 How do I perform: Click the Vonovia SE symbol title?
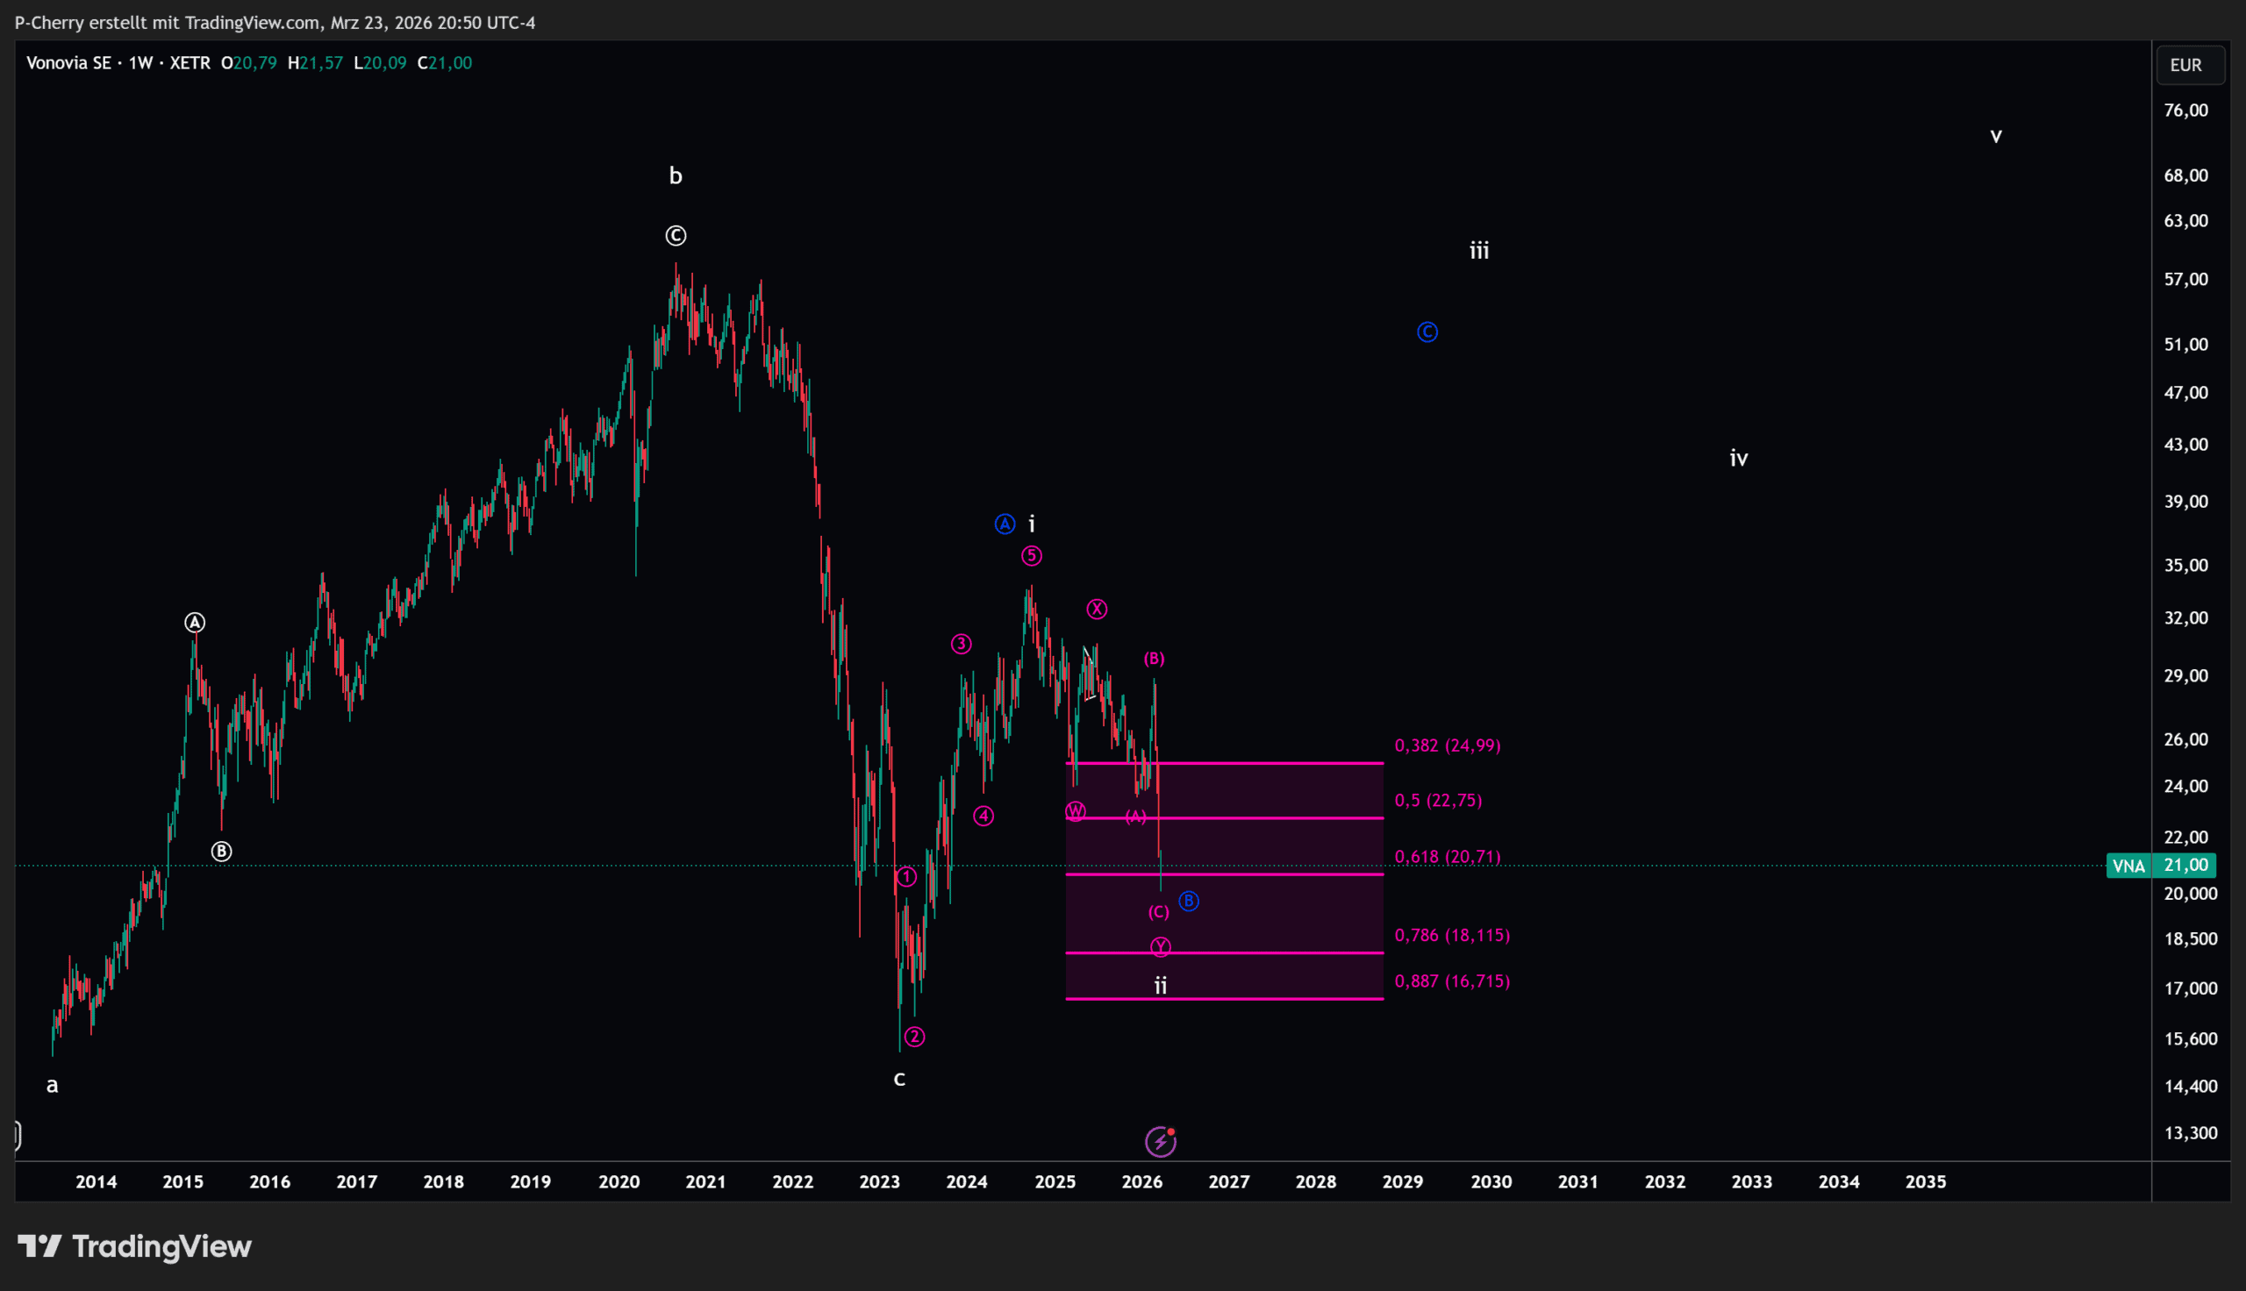pyautogui.click(x=69, y=63)
